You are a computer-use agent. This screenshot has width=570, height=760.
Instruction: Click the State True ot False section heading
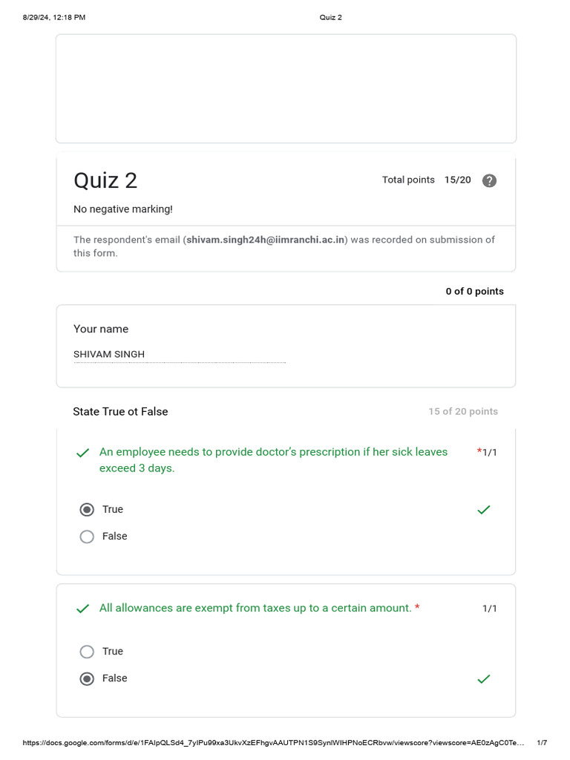coord(120,412)
